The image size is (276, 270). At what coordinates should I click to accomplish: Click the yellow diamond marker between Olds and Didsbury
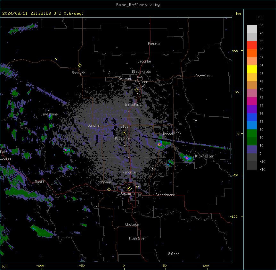tap(124, 134)
